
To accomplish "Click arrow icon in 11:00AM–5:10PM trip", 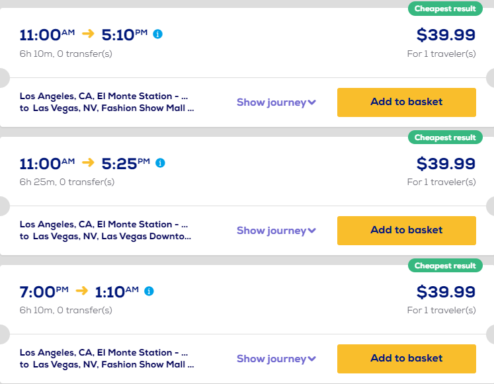I will coord(89,34).
